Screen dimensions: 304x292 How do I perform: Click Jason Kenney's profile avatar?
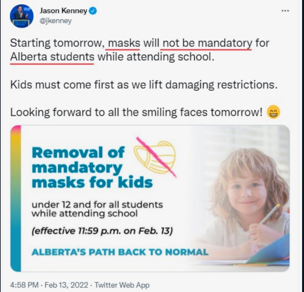tap(22, 16)
